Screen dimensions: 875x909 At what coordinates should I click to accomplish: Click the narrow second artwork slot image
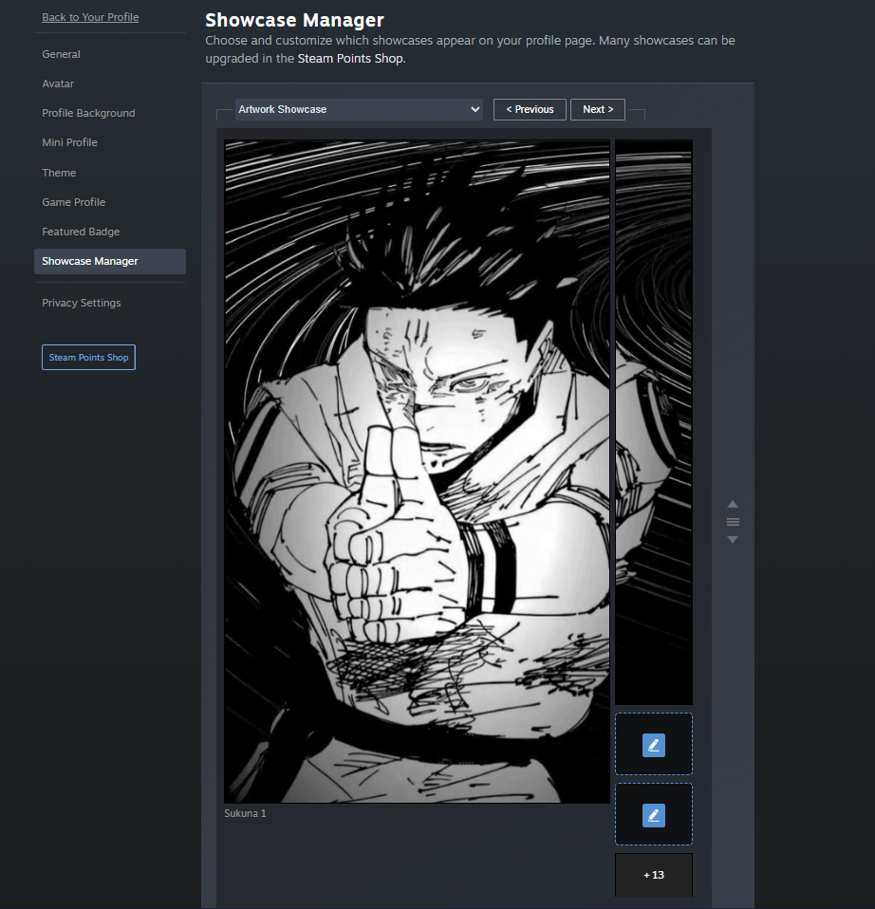tap(654, 422)
